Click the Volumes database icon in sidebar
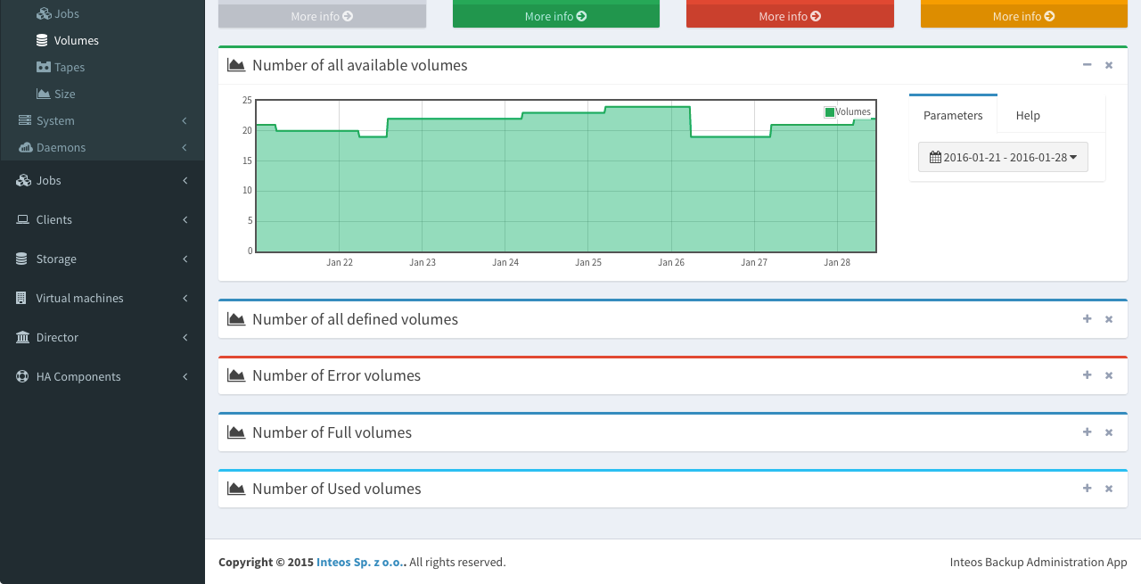This screenshot has height=584, width=1141. pos(42,40)
